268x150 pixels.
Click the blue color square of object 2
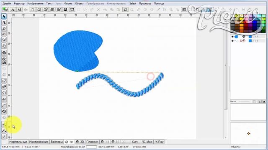(250, 41)
